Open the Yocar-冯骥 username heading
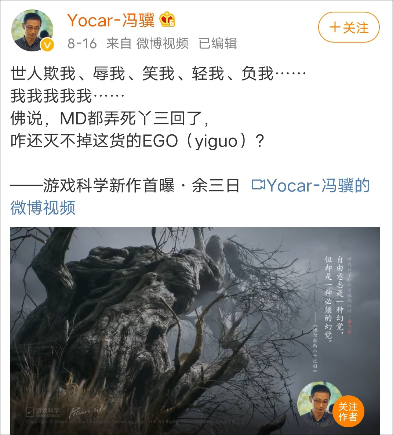Image resolution: width=393 pixels, height=435 pixels. pos(111,20)
